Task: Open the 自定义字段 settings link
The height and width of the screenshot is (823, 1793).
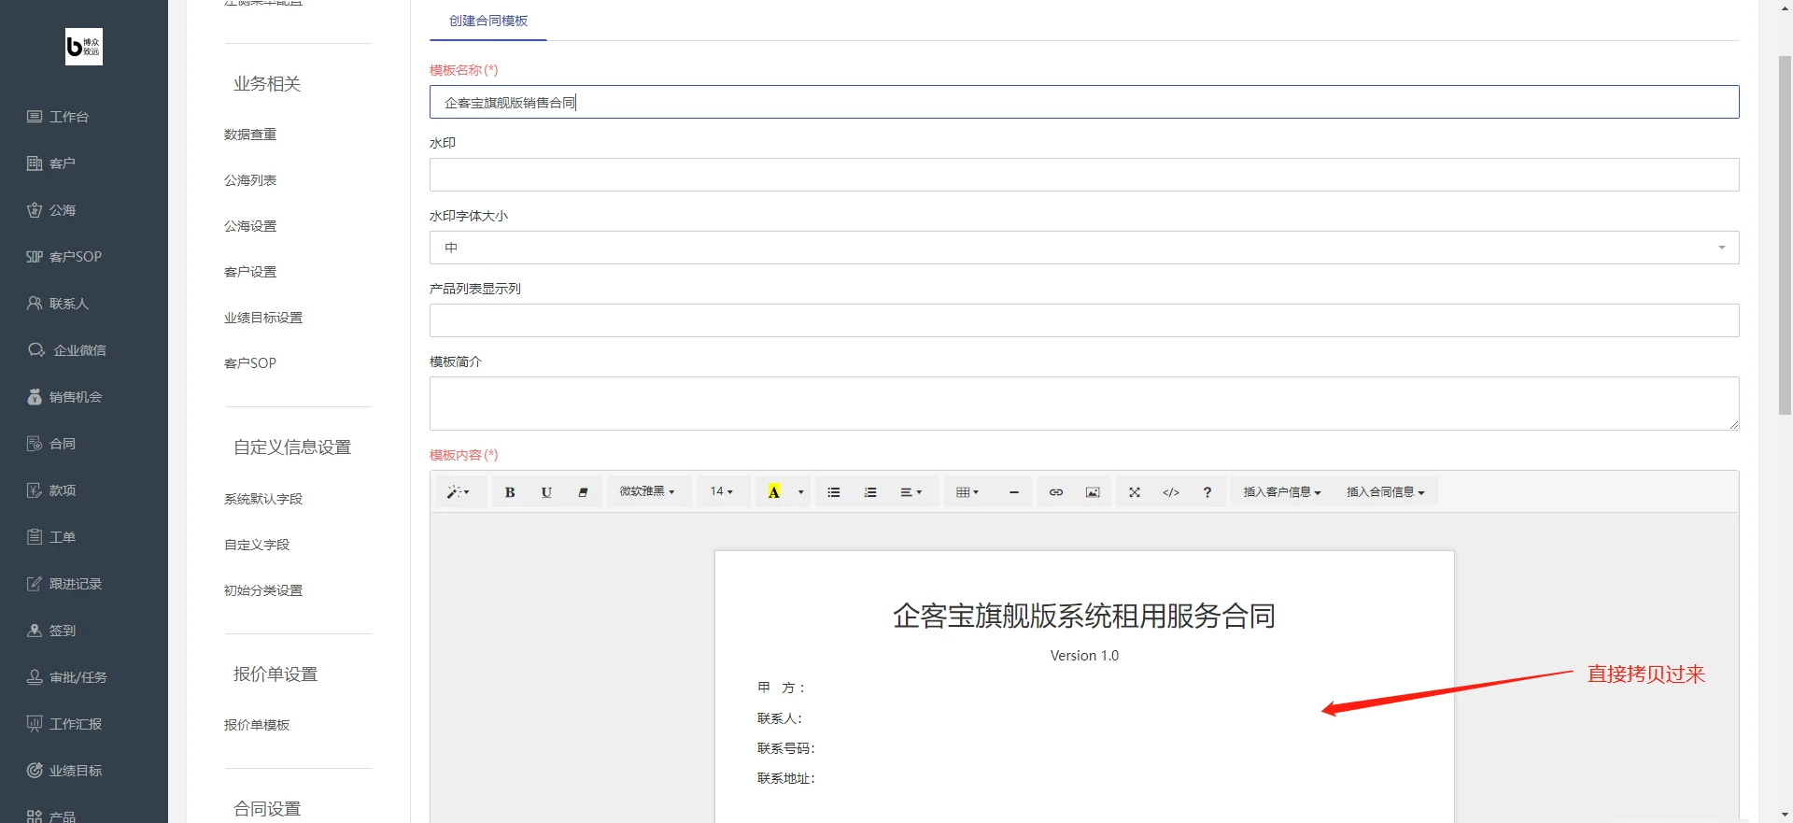Action: pyautogui.click(x=257, y=545)
